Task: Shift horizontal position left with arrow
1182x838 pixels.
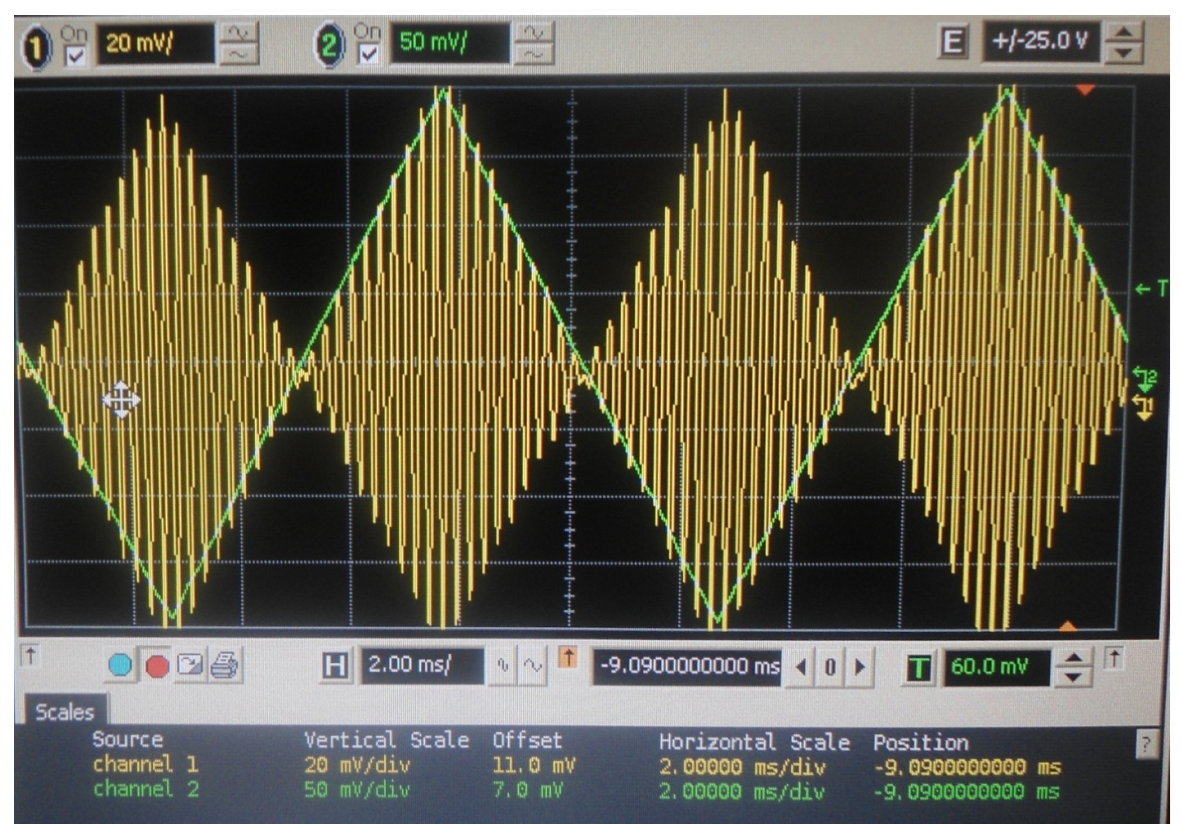Action: pos(801,667)
